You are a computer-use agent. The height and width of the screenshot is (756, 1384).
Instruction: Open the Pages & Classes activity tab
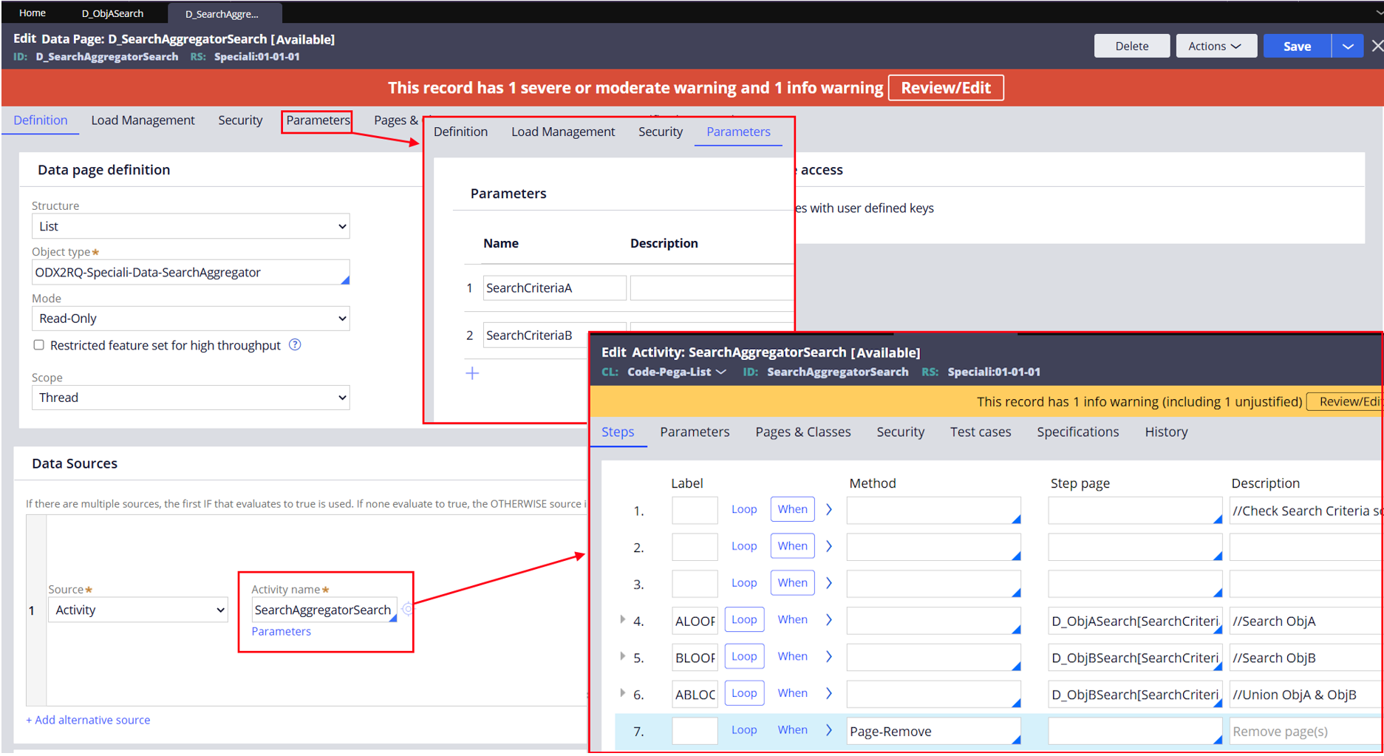[x=802, y=432]
